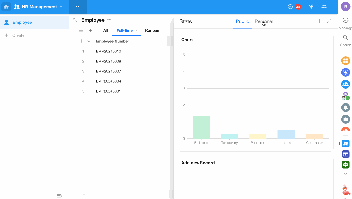
Task: Click the AI sparkle icon in header
Action: point(311,7)
